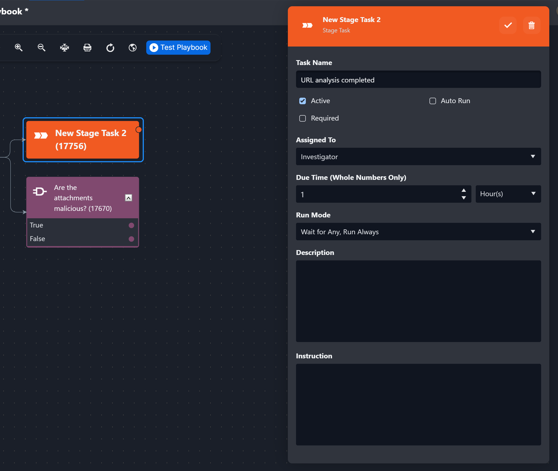Uncheck the Active checkbox
Screen dimensions: 558x471
303,101
